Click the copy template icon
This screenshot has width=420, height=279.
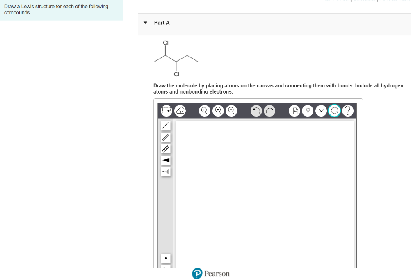coord(294,111)
